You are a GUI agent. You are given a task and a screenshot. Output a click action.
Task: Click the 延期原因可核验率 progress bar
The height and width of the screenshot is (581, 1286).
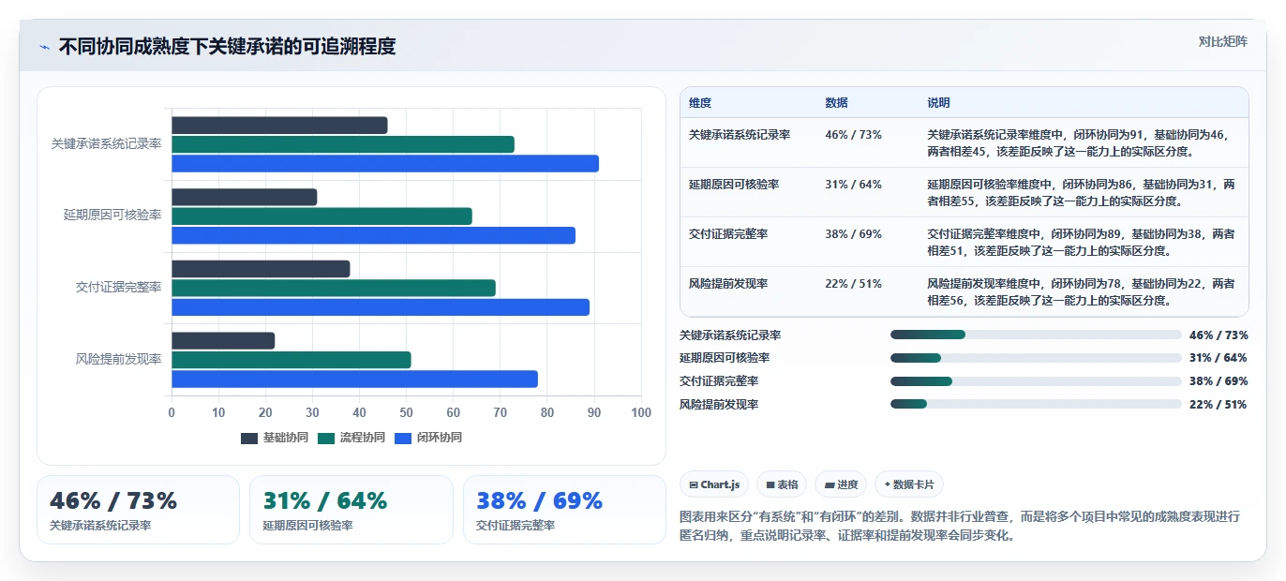pyautogui.click(x=1036, y=358)
